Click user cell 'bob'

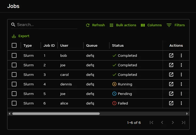click(x=63, y=56)
